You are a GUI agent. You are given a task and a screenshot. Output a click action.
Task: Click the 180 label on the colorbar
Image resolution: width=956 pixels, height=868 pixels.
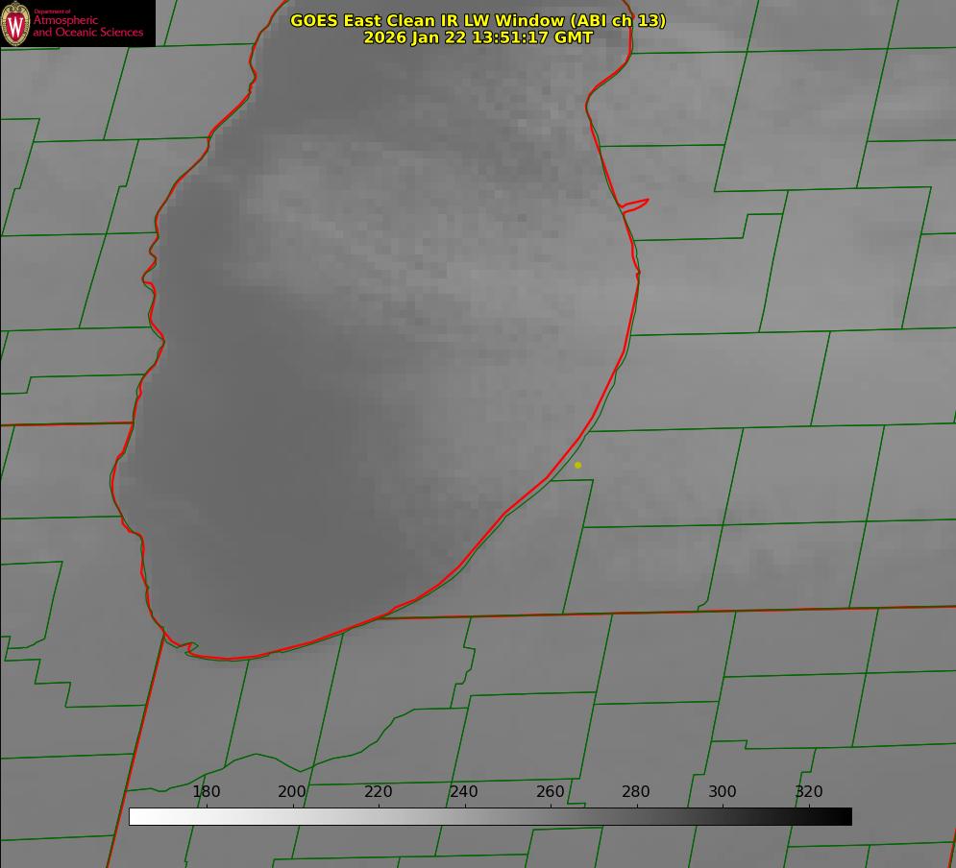point(207,792)
